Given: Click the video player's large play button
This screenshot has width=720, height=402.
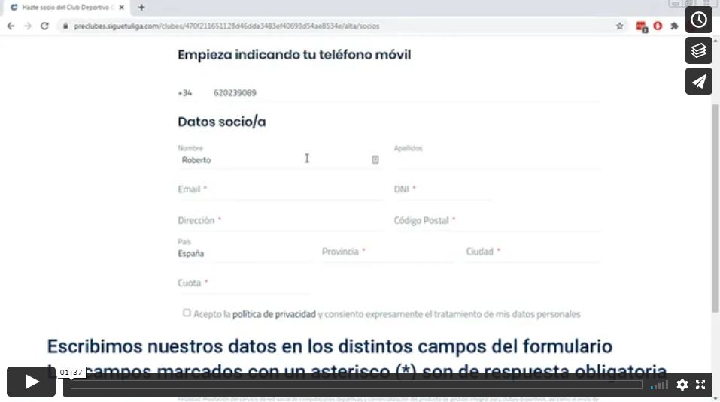Looking at the screenshot, I should pyautogui.click(x=32, y=382).
